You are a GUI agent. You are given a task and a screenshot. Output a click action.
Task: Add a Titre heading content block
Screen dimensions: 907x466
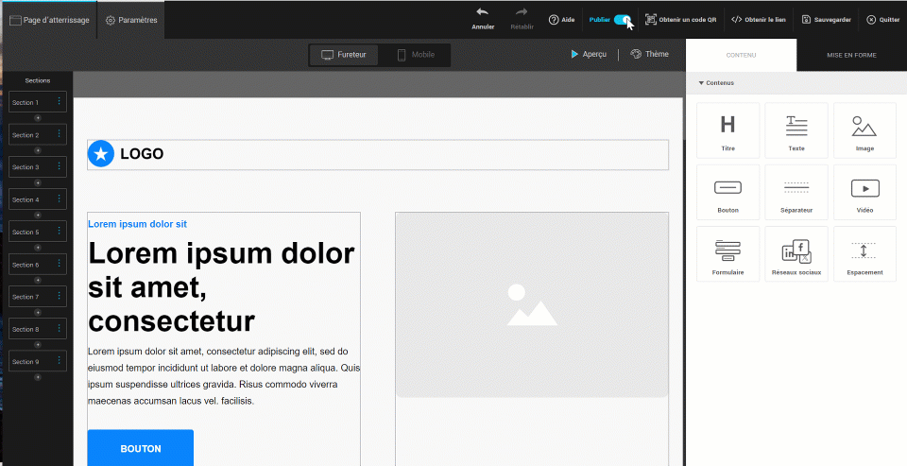[727, 130]
